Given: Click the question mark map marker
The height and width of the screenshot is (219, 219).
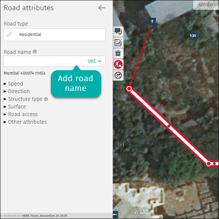Looking at the screenshot, I should 152,21.
